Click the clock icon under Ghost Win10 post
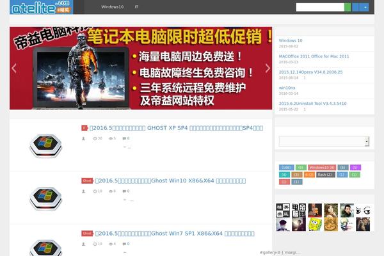Screen dimensions: 384x256 pyautogui.click(x=95, y=191)
